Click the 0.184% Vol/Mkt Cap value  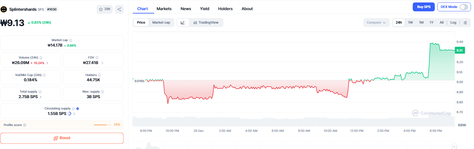point(31,80)
